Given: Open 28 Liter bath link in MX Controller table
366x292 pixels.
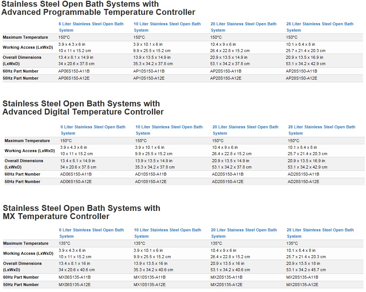Looking at the screenshot, I should (320, 233).
